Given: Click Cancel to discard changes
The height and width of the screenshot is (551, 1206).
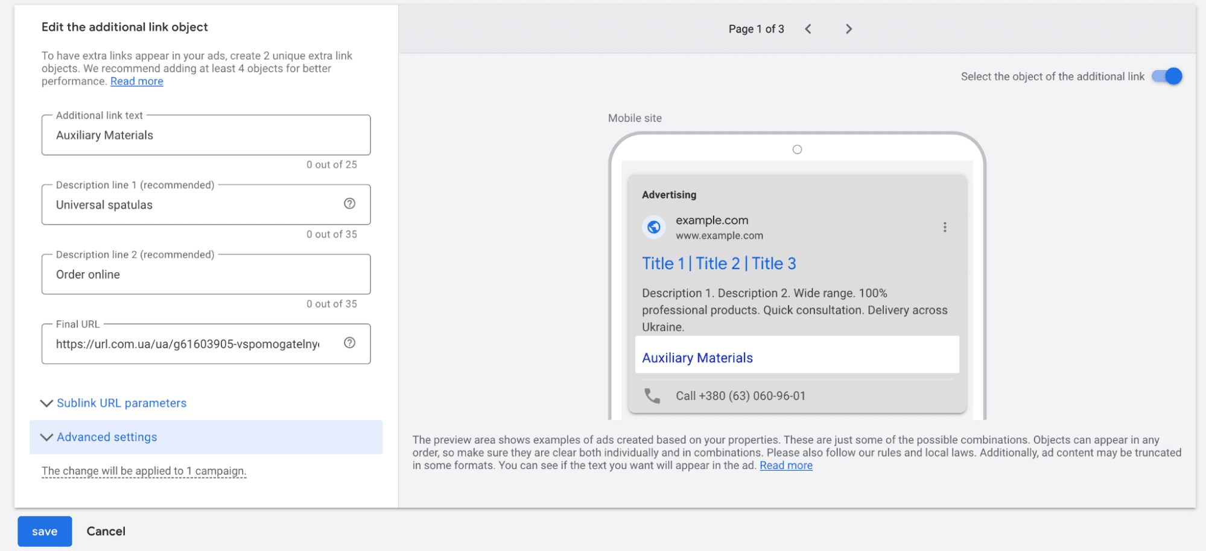Looking at the screenshot, I should [x=106, y=531].
